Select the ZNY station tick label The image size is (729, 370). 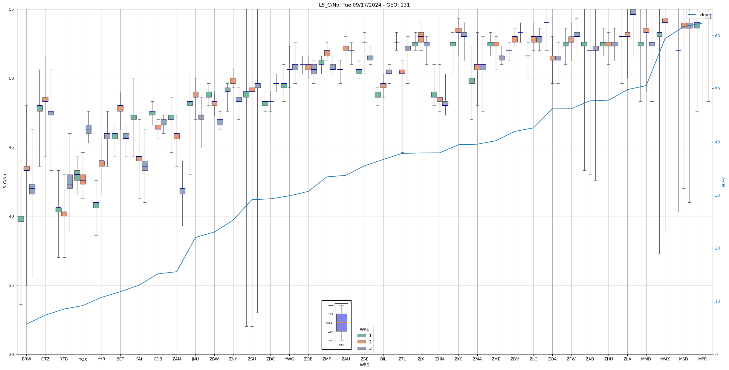point(233,359)
